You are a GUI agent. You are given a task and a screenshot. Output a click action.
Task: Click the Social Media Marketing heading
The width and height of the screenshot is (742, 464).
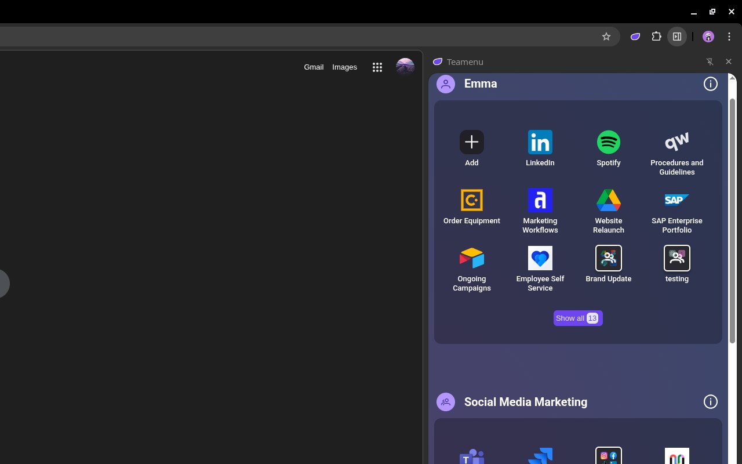[526, 402]
